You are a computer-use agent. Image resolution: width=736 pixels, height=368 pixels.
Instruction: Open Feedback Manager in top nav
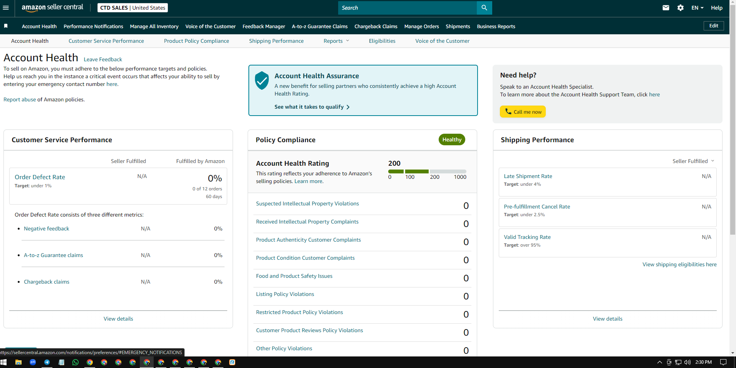click(x=264, y=26)
